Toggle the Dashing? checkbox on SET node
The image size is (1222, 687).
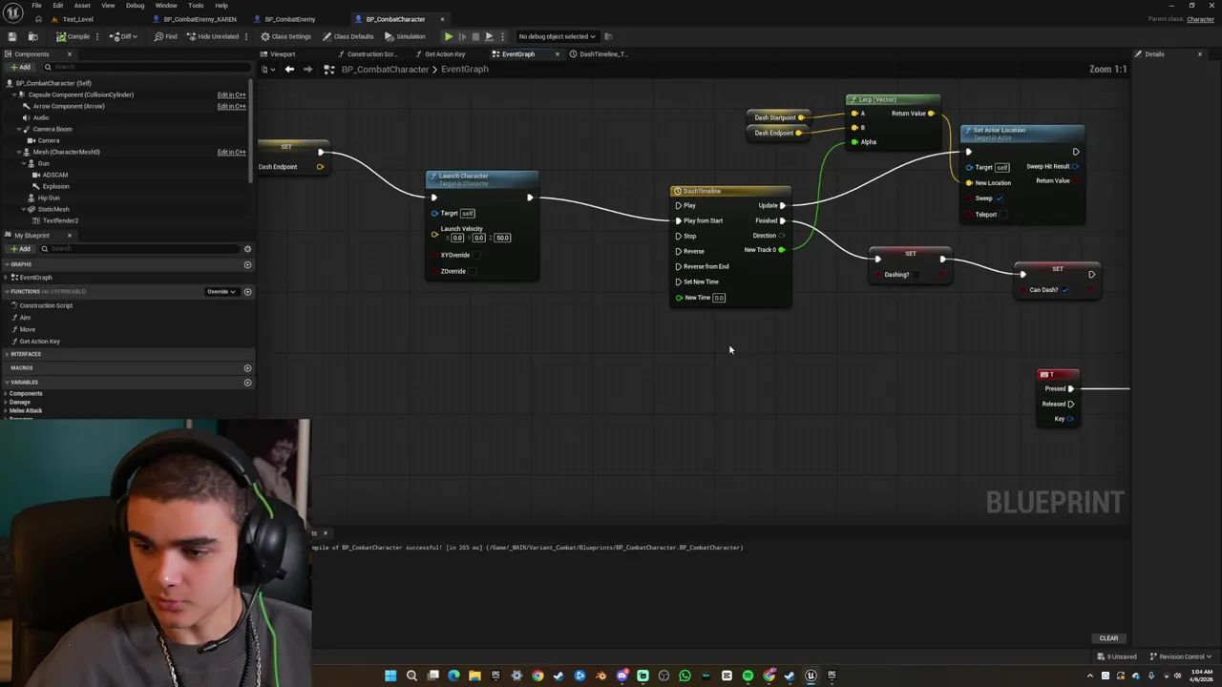coord(916,275)
